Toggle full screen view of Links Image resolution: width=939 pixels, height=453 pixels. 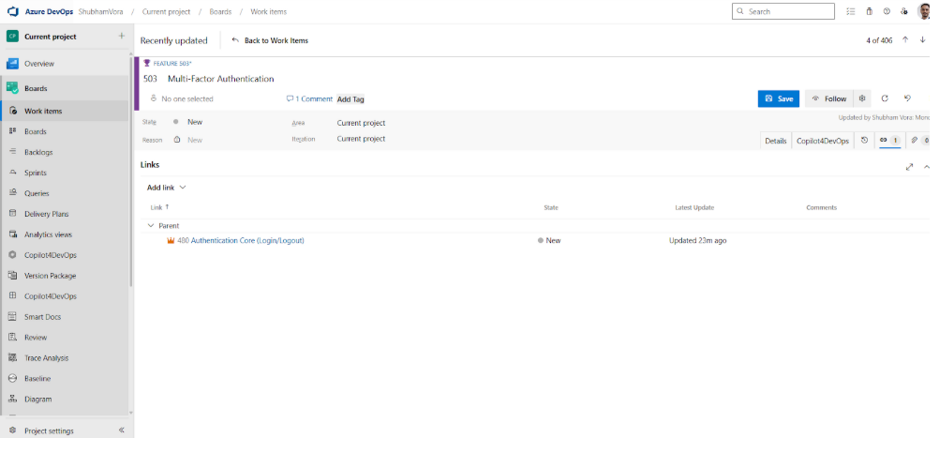[x=909, y=167]
